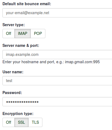Click the 'Default site bounce email:' label
This screenshot has height=130, width=112.
pyautogui.click(x=27, y=4)
